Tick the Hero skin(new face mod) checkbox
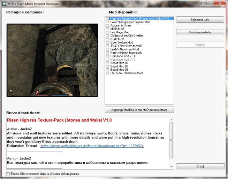This screenshot has width=228, height=179. [107, 53]
